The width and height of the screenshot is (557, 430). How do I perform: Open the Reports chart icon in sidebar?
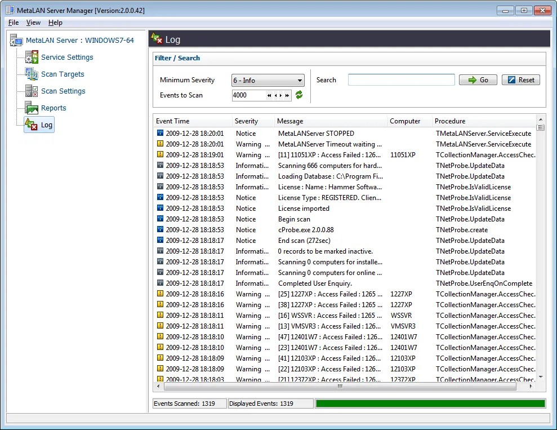[32, 108]
